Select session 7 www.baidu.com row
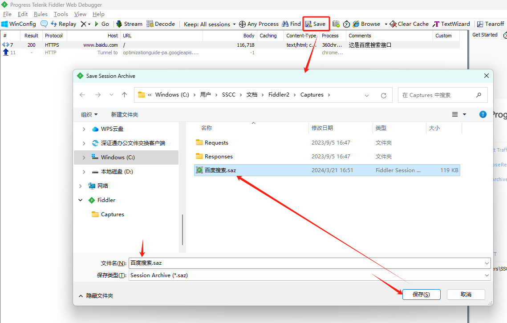 tap(230, 45)
